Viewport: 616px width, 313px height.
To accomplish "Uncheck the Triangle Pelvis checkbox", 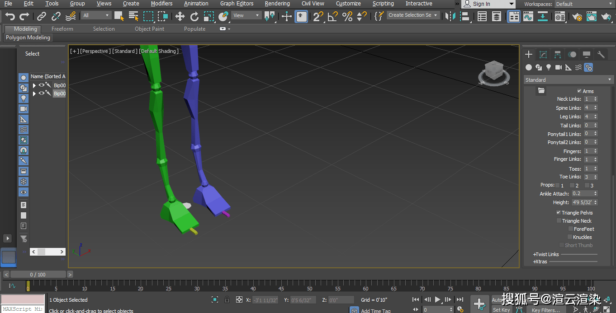I will (x=559, y=212).
